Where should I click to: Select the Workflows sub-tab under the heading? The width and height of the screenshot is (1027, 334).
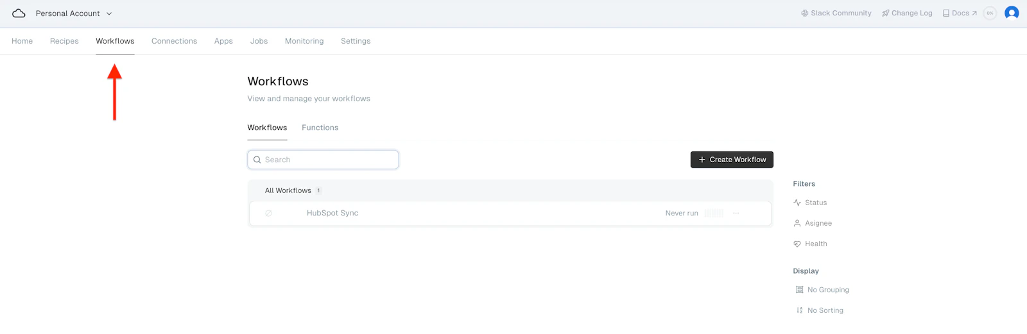pos(267,128)
